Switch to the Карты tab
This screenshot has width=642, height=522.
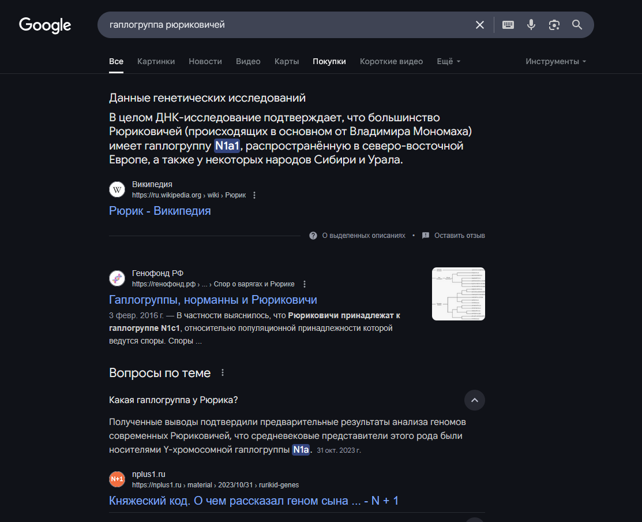(x=287, y=61)
